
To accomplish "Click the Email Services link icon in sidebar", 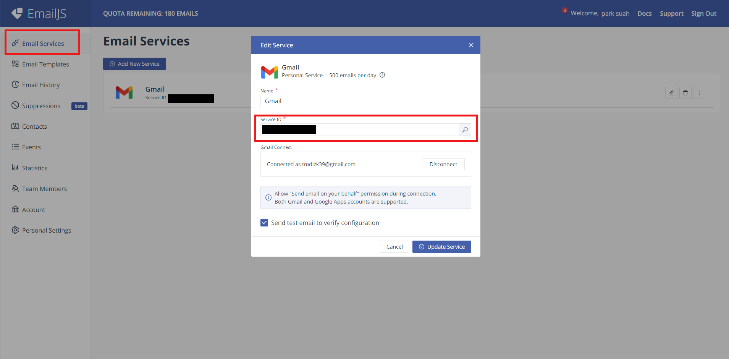I will [15, 43].
